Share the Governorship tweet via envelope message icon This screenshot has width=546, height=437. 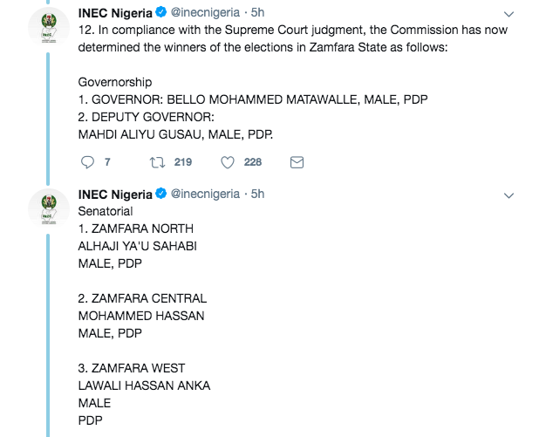coord(297,162)
